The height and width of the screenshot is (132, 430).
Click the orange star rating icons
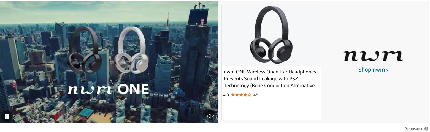click(241, 95)
